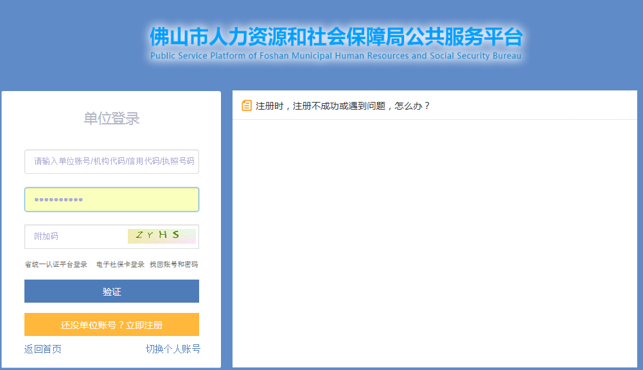
Task: Click the blue 验证 button
Action: (112, 291)
